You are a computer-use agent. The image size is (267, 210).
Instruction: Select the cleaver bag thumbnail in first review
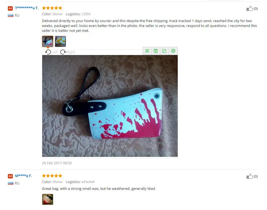pos(48,41)
